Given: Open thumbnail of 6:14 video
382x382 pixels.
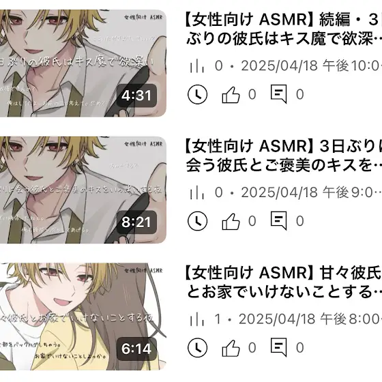Looking at the screenshot, I should pyautogui.click(x=83, y=317).
